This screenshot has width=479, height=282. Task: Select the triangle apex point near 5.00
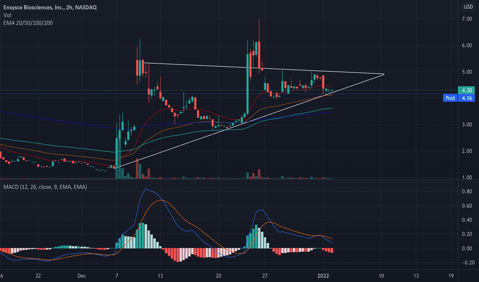(384, 74)
